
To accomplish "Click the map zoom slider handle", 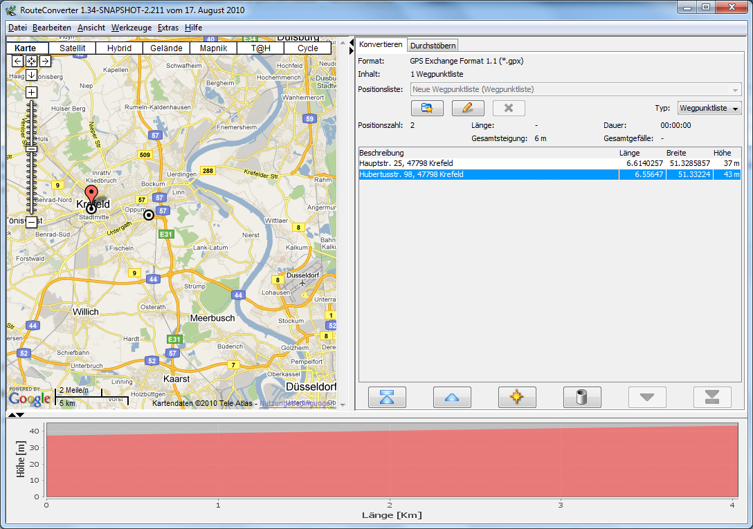I will click(x=31, y=149).
